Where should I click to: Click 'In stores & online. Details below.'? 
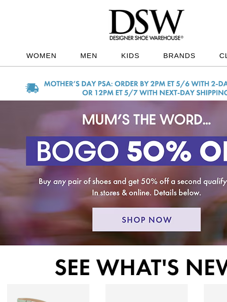[x=146, y=193]
